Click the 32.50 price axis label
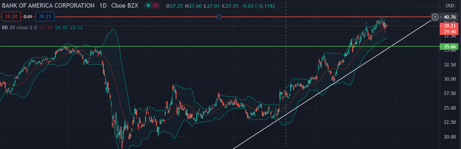 click(450, 65)
